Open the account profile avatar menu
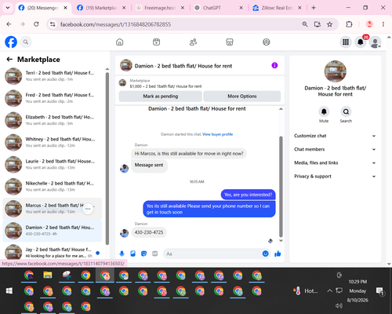Viewport: 392px width, 314px height. coord(376,42)
